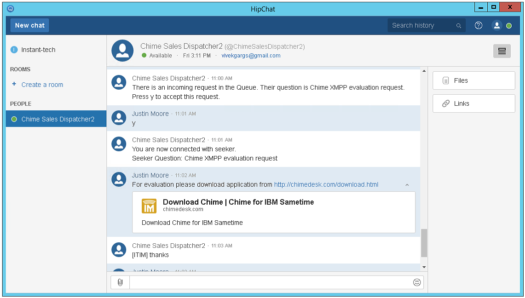The image size is (525, 298).
Task: Click the paperclip attach file icon
Action: [120, 282]
